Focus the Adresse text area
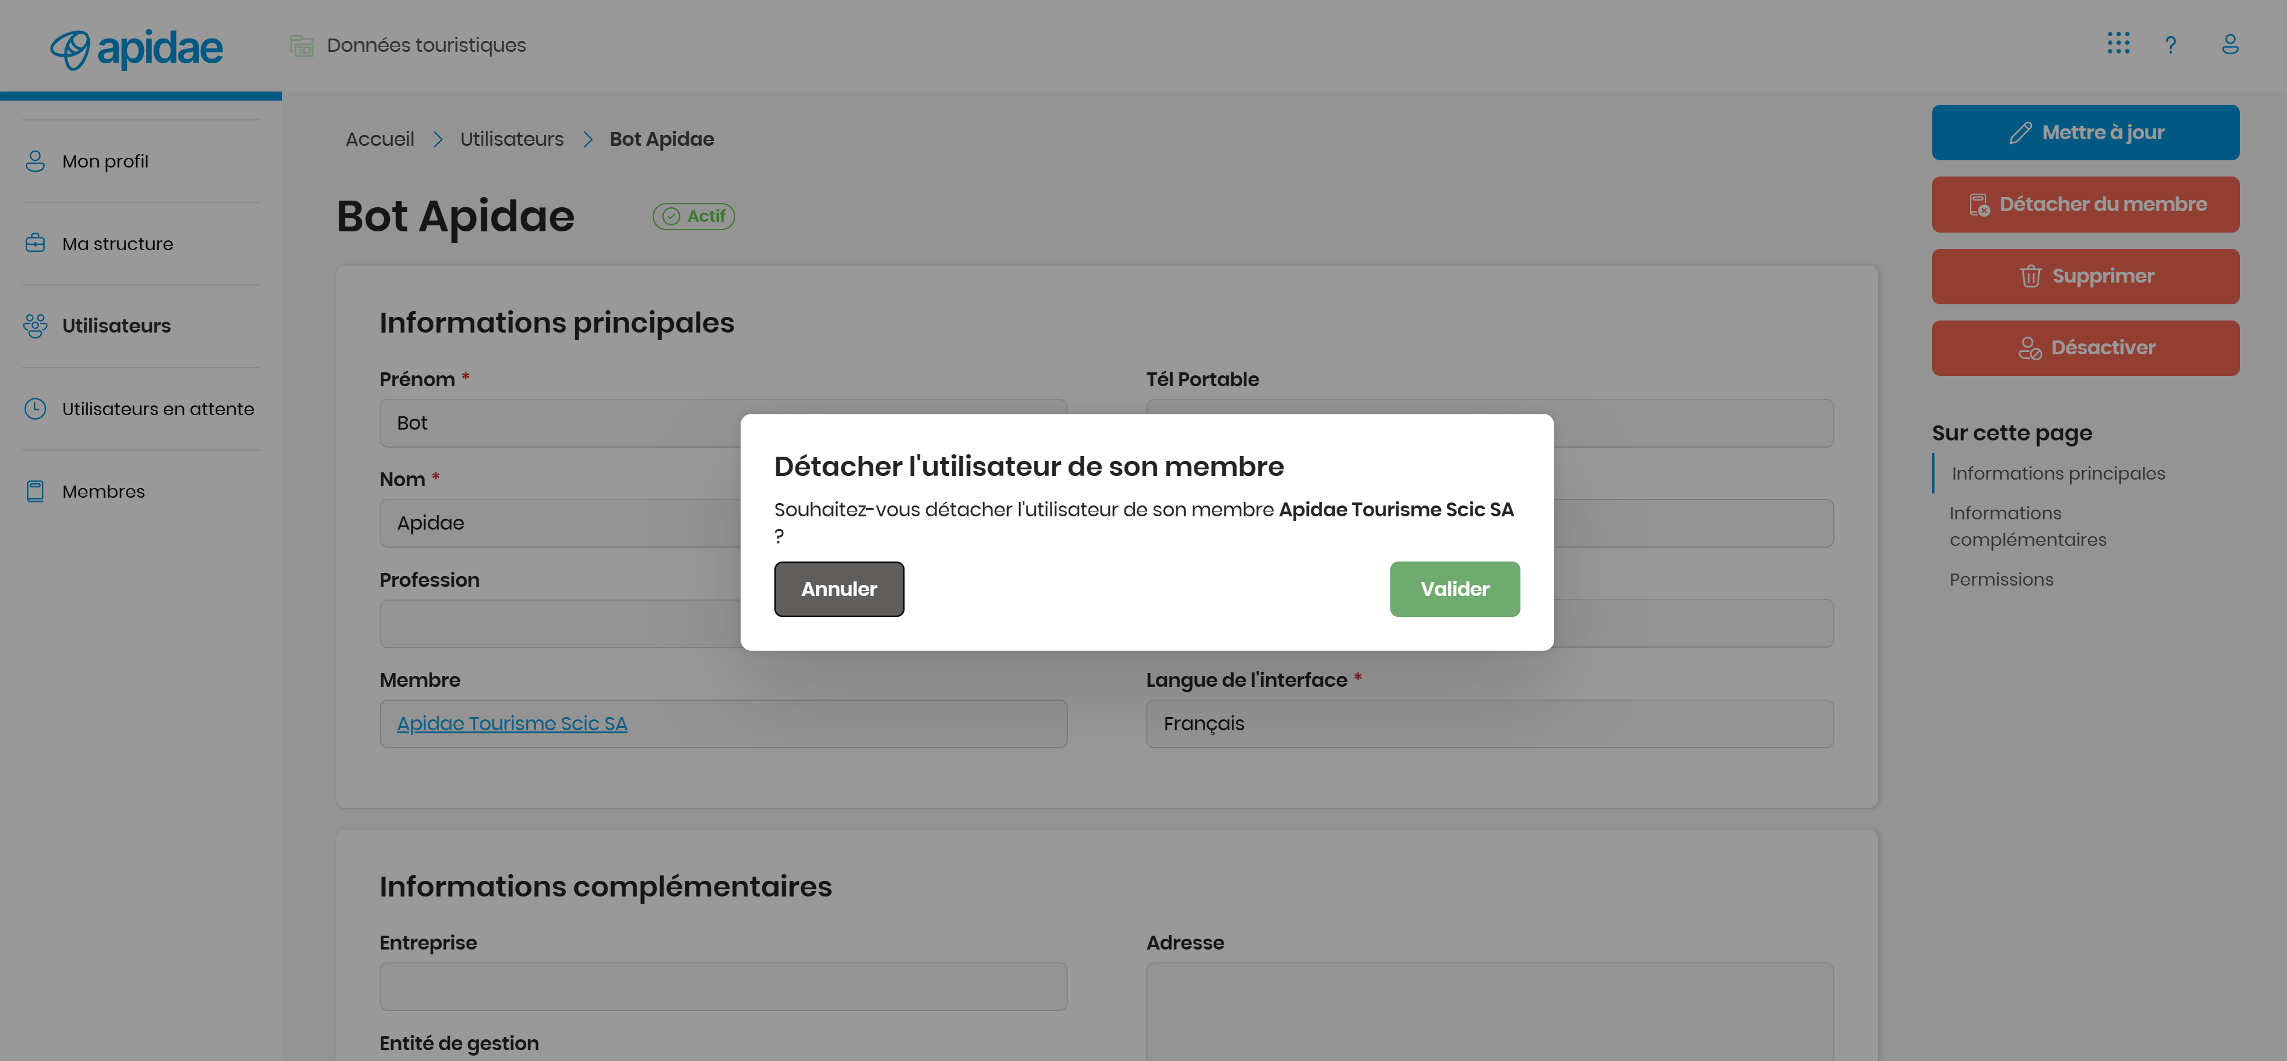The image size is (2287, 1061). coord(1489,1012)
